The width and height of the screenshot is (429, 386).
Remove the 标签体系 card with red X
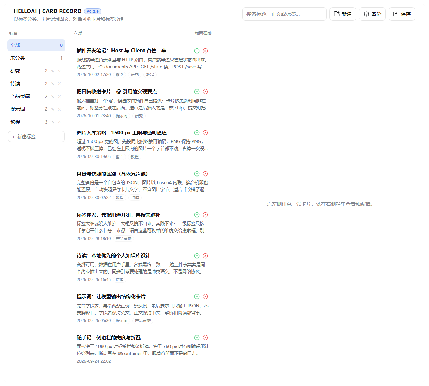205,215
